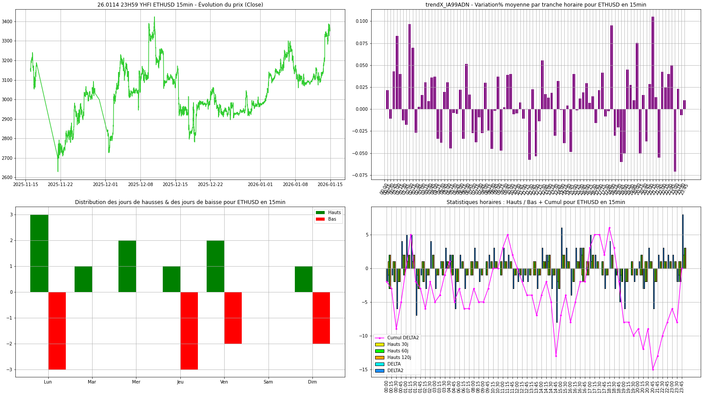Viewport: 702px width, 394px height.
Task: Click the orange Hauts 120j legend marker
Action: [380, 358]
